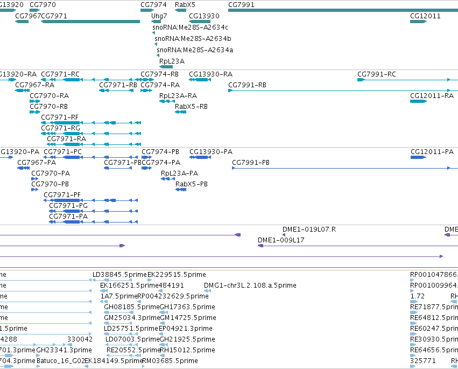Select protein CG7967-PA label
The image size is (458, 369).
tap(37, 163)
